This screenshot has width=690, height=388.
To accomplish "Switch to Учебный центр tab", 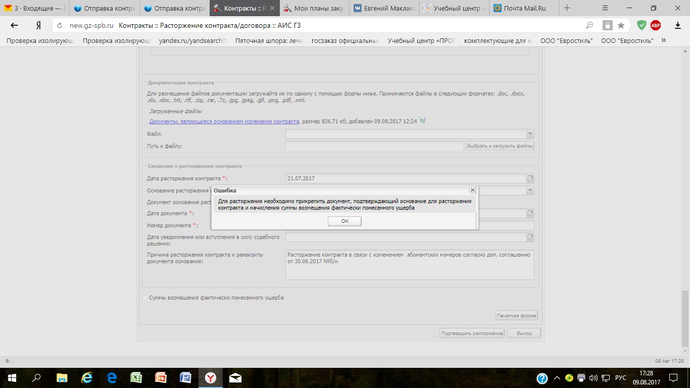I will (x=453, y=8).
